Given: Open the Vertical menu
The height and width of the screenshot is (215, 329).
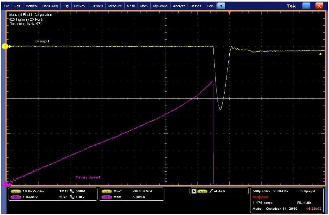Looking at the screenshot, I should coord(32,6).
